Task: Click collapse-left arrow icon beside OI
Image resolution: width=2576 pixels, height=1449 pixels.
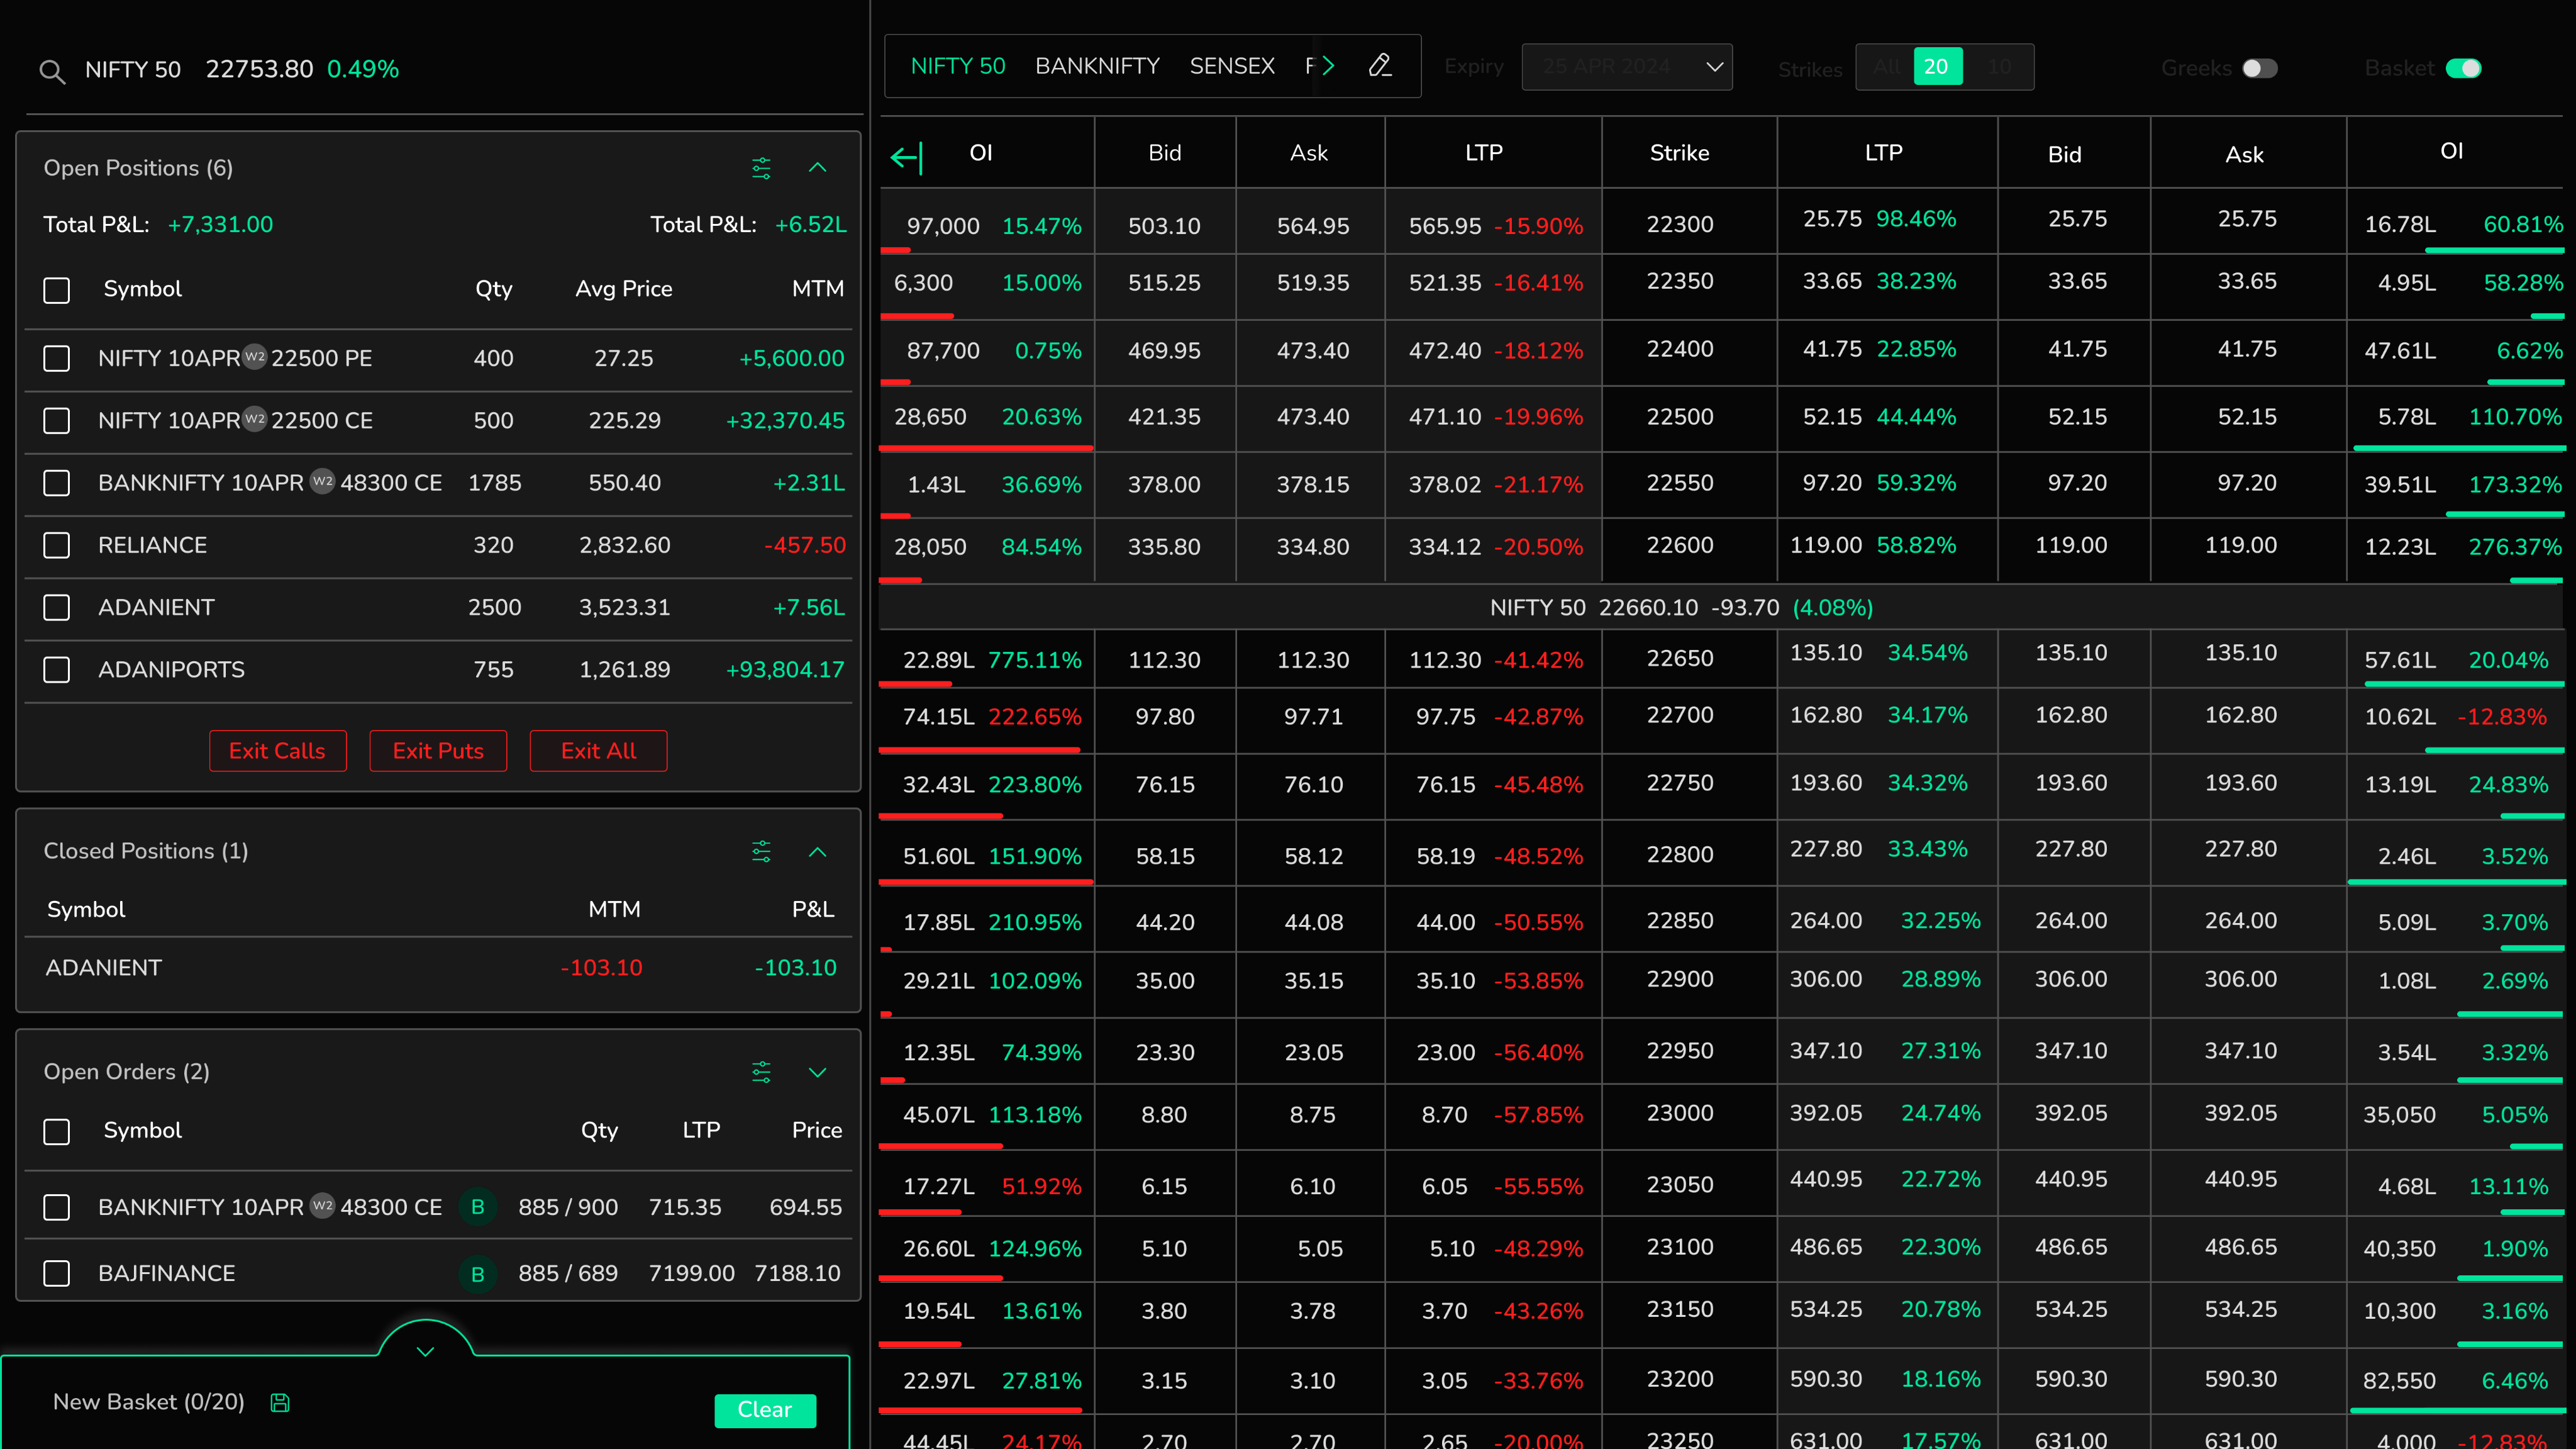Action: point(906,157)
